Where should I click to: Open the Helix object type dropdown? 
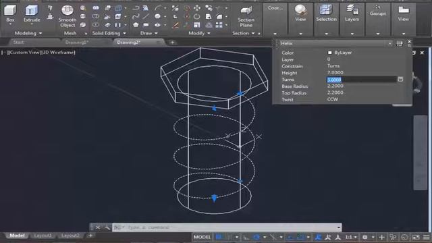(x=390, y=43)
